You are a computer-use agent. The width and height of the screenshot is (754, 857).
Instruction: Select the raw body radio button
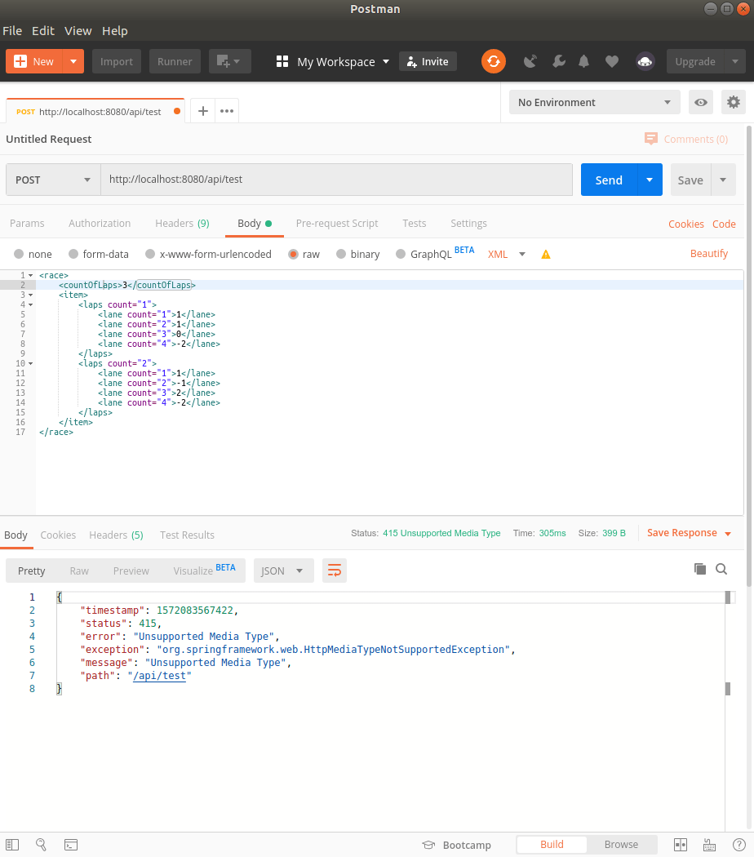[x=294, y=254]
